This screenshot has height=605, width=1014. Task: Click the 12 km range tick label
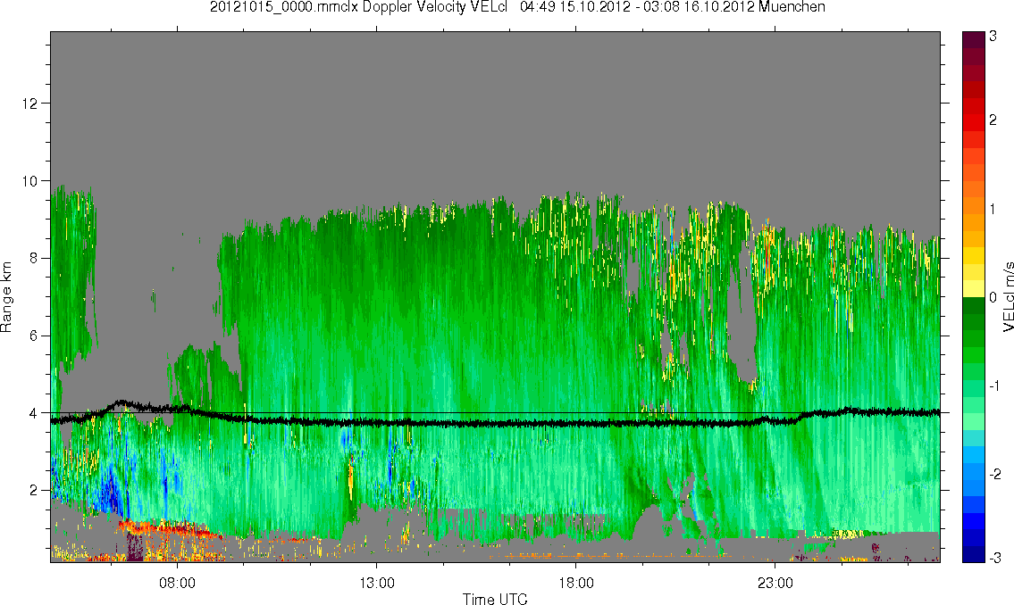coord(30,104)
